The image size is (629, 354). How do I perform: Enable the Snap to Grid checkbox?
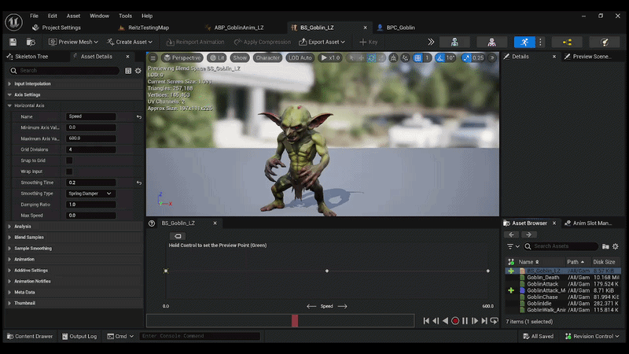pyautogui.click(x=69, y=160)
